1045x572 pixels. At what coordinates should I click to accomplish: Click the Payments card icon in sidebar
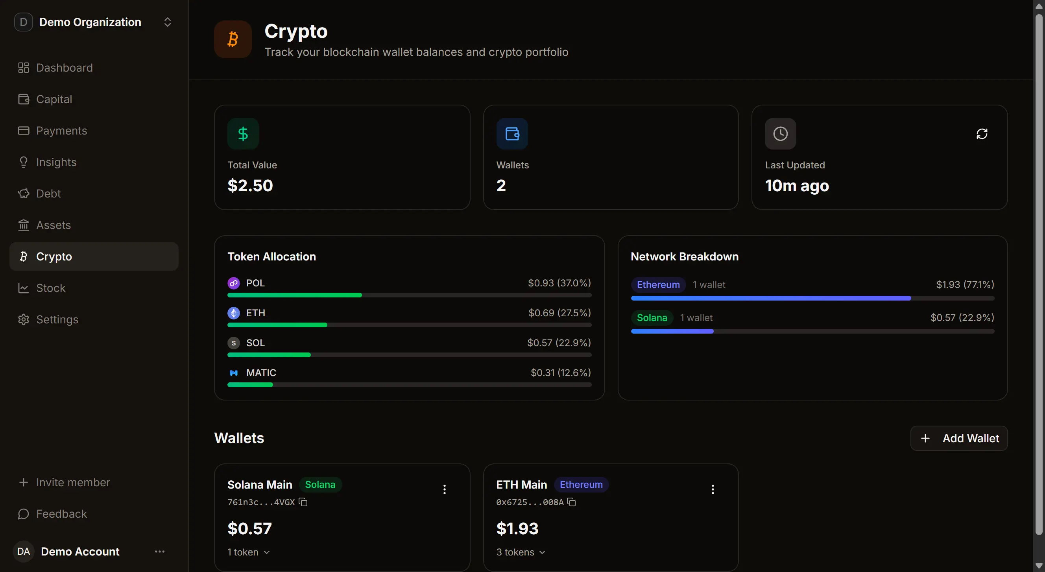[24, 131]
